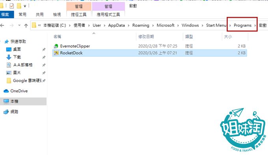
Task: Select the EvernoteClipper file name
Action: (75, 46)
